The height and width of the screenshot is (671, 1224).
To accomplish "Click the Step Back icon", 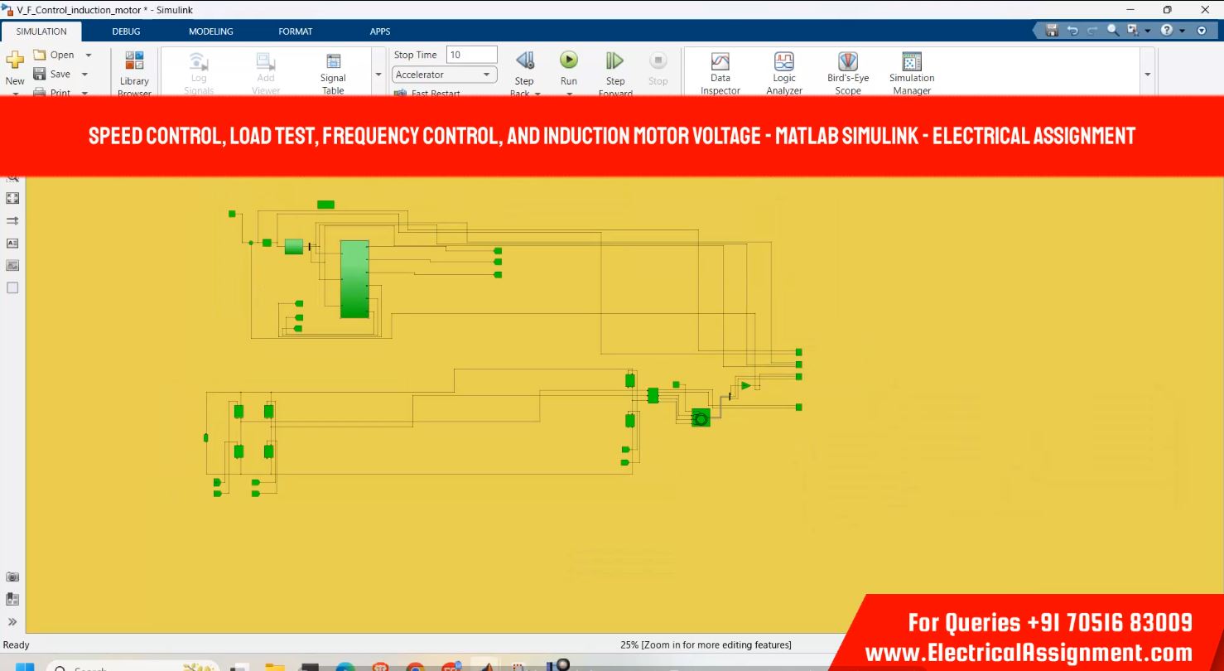I will pyautogui.click(x=525, y=60).
